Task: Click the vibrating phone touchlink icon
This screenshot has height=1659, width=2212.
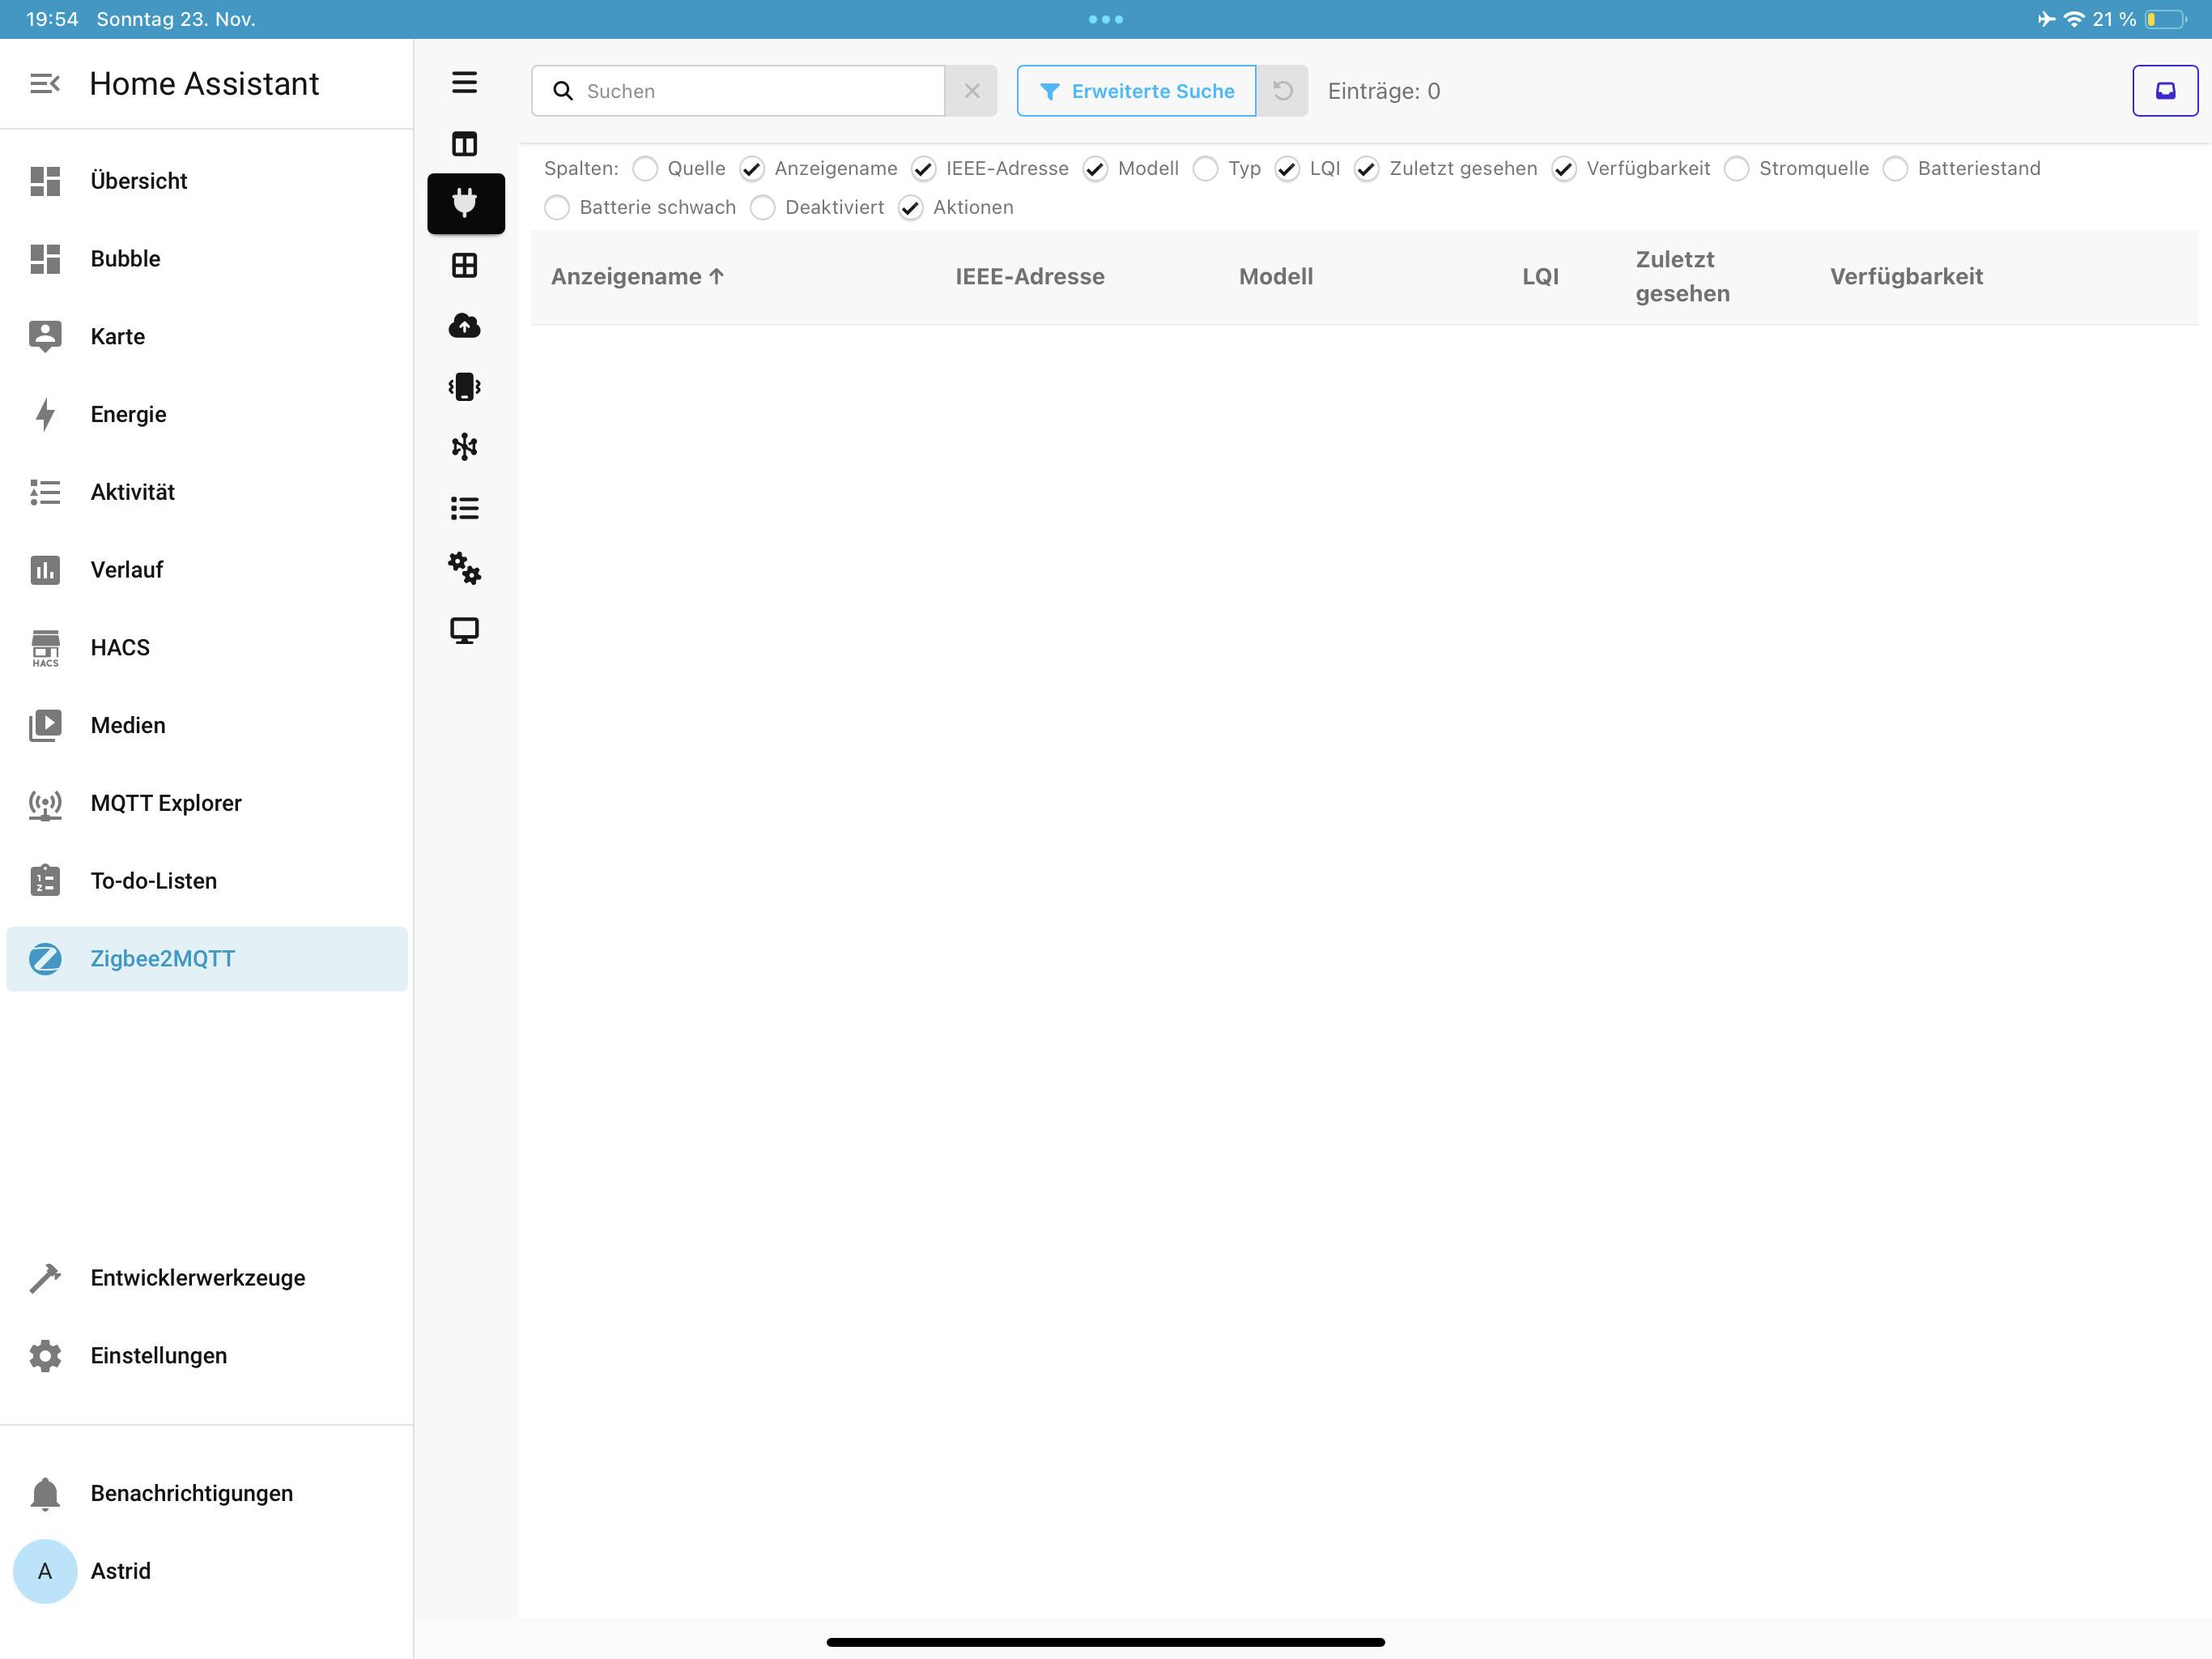Action: pos(464,386)
